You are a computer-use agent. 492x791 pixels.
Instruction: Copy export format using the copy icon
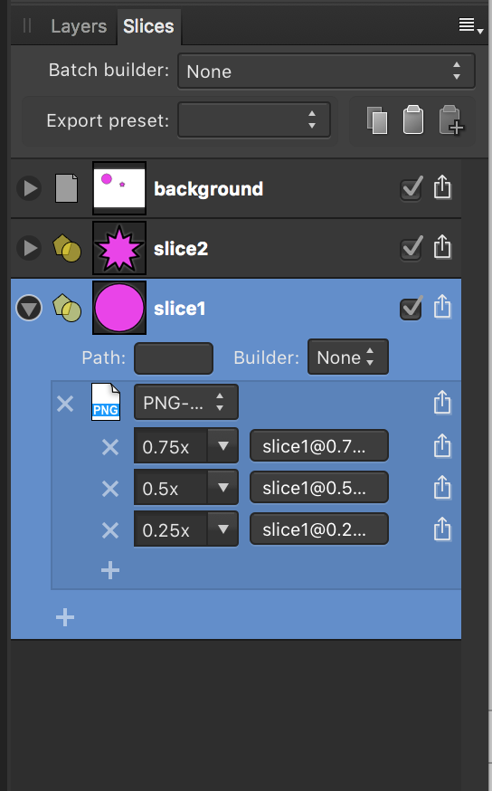pyautogui.click(x=377, y=120)
